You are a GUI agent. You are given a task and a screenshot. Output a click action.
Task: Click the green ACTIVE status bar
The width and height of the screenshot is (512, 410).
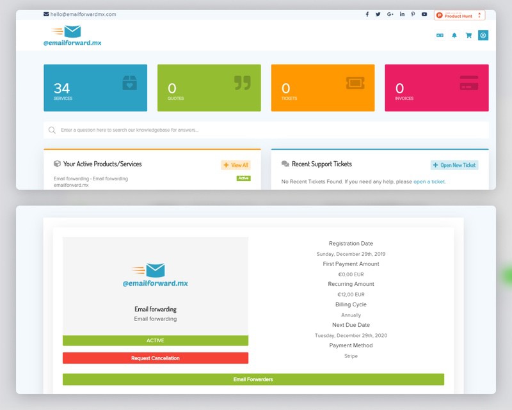pyautogui.click(x=156, y=340)
